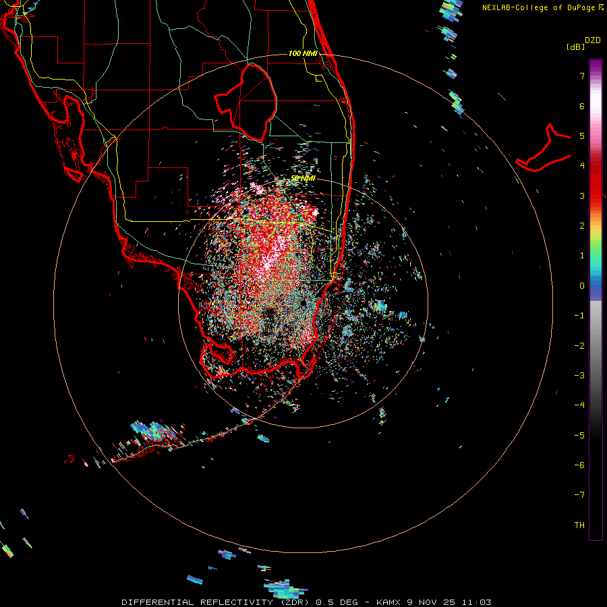Image resolution: width=607 pixels, height=607 pixels.
Task: Click the purple top of the color bar
Action: pyautogui.click(x=596, y=65)
